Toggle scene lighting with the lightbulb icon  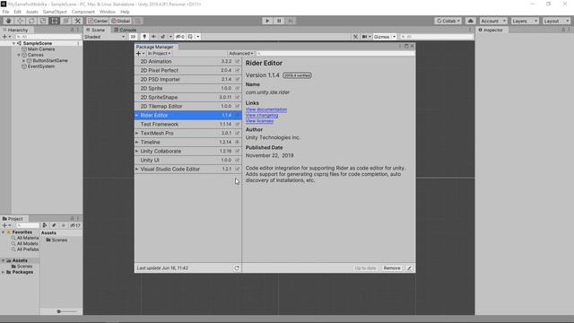pos(144,37)
